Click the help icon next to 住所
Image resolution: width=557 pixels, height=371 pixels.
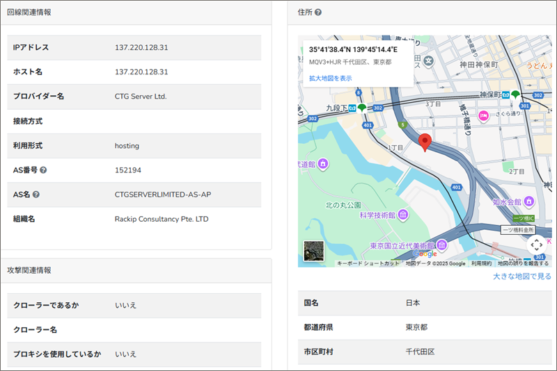point(318,13)
